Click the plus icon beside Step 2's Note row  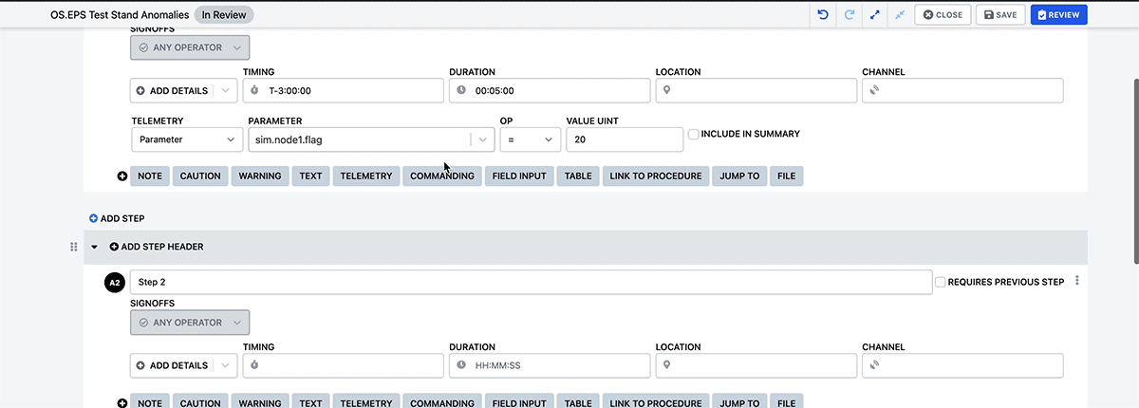click(122, 403)
